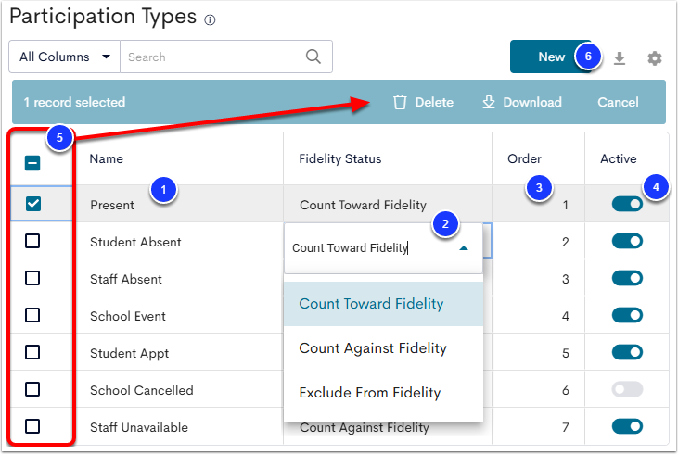Check the Staff Unavailable row checkbox
Screen dimensions: 678x454
pyautogui.click(x=32, y=426)
